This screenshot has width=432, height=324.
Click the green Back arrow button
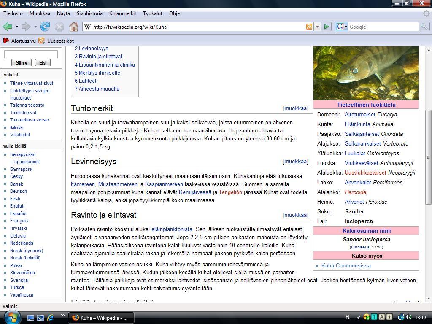[7, 27]
